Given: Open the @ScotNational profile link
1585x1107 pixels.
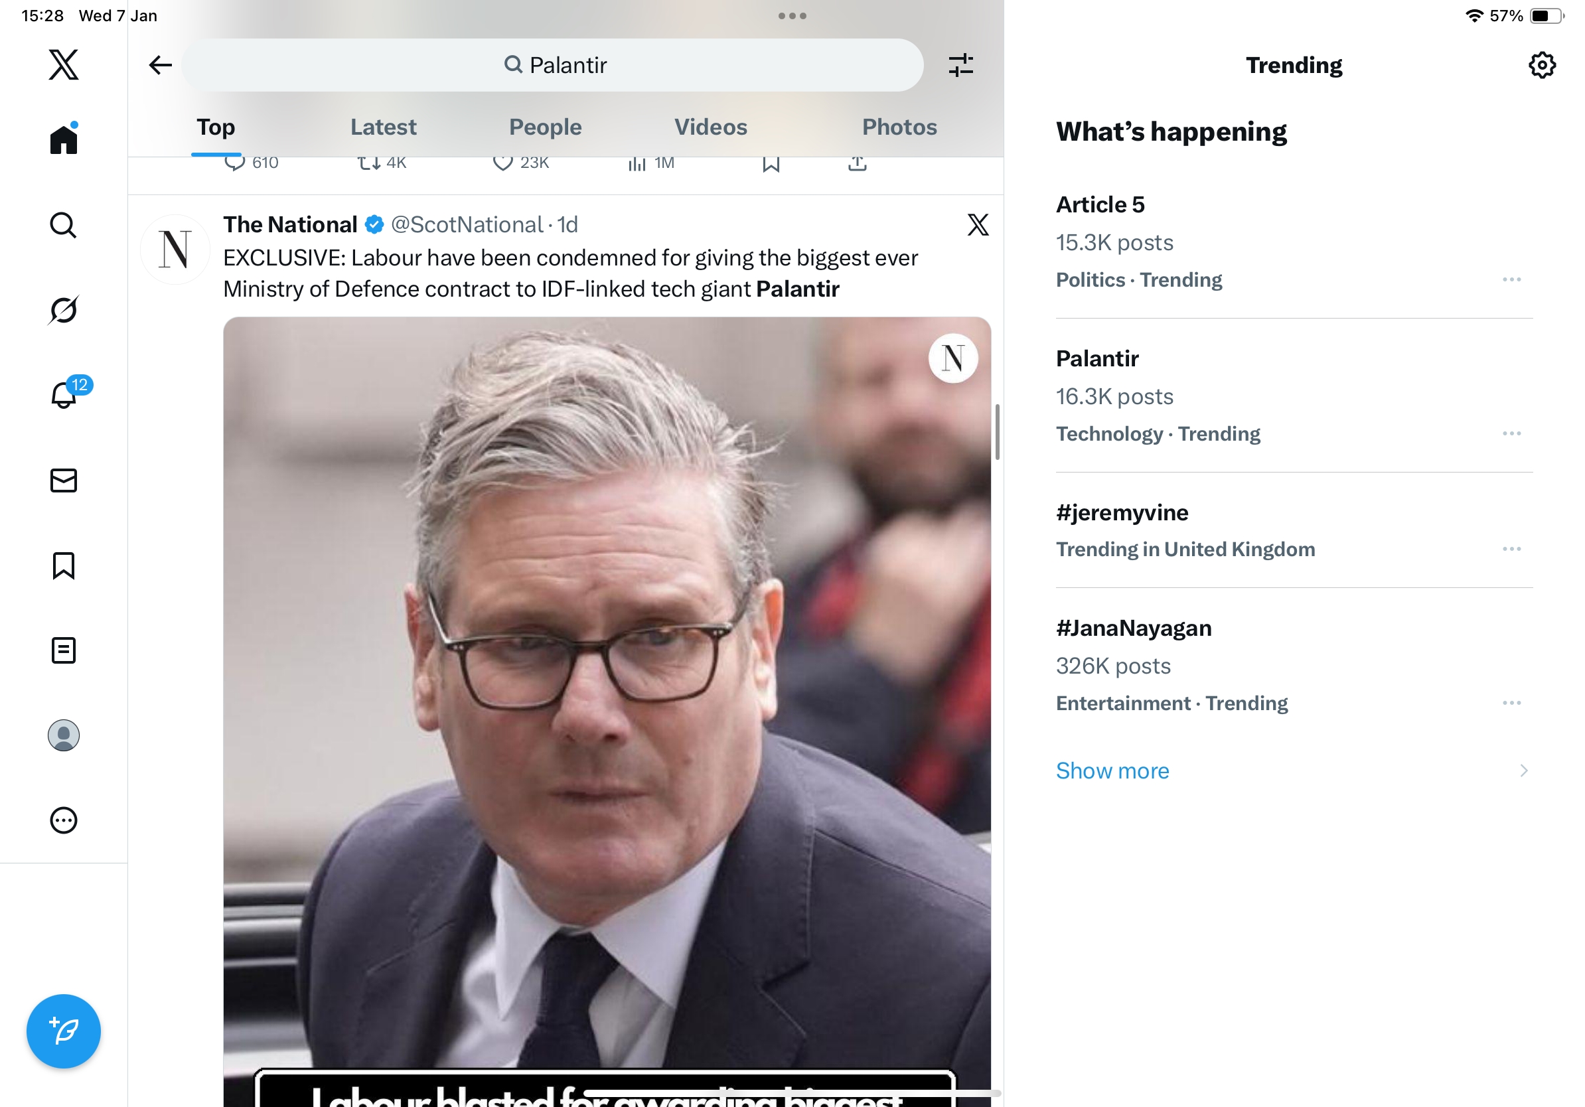Looking at the screenshot, I should tap(467, 224).
